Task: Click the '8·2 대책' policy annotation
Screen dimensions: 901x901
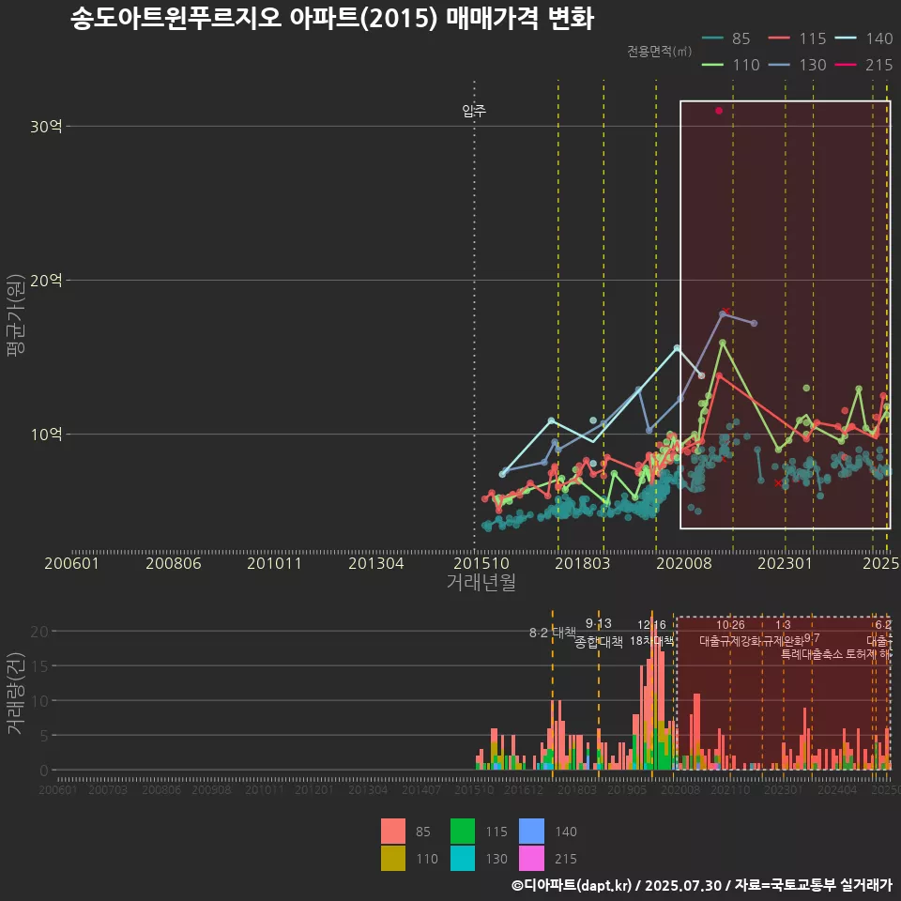Action: coord(553,633)
